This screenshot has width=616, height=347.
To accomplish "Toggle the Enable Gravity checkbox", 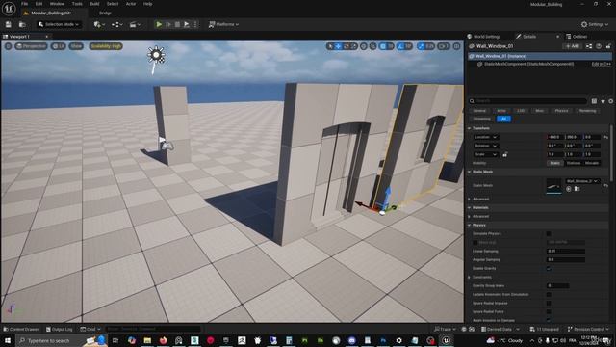I will [x=549, y=268].
